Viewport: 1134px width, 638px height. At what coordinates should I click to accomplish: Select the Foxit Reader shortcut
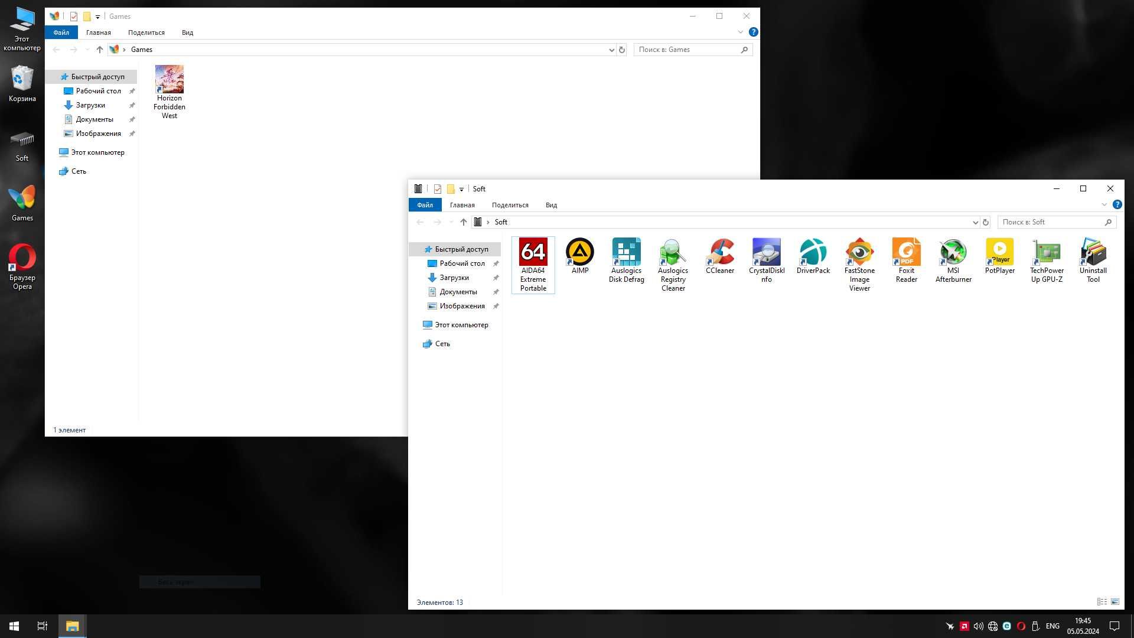[906, 261]
